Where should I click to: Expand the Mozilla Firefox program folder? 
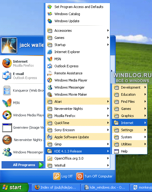pos(78,116)
